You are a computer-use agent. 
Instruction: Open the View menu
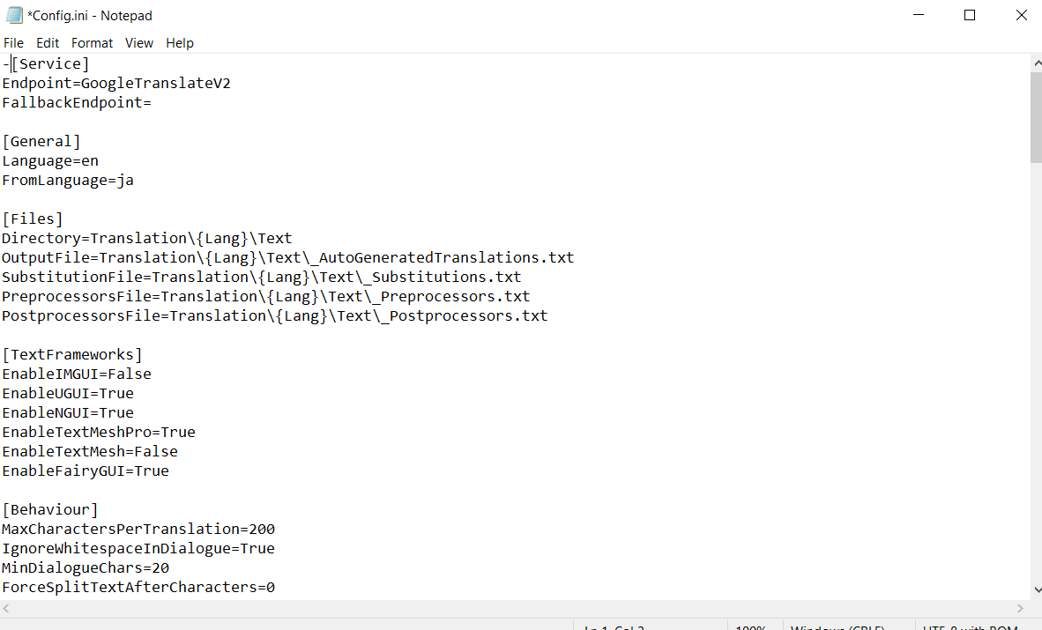[x=139, y=43]
